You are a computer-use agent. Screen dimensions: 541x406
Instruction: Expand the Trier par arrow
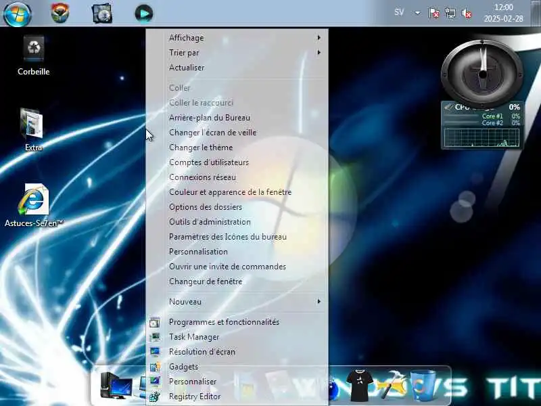tap(319, 53)
